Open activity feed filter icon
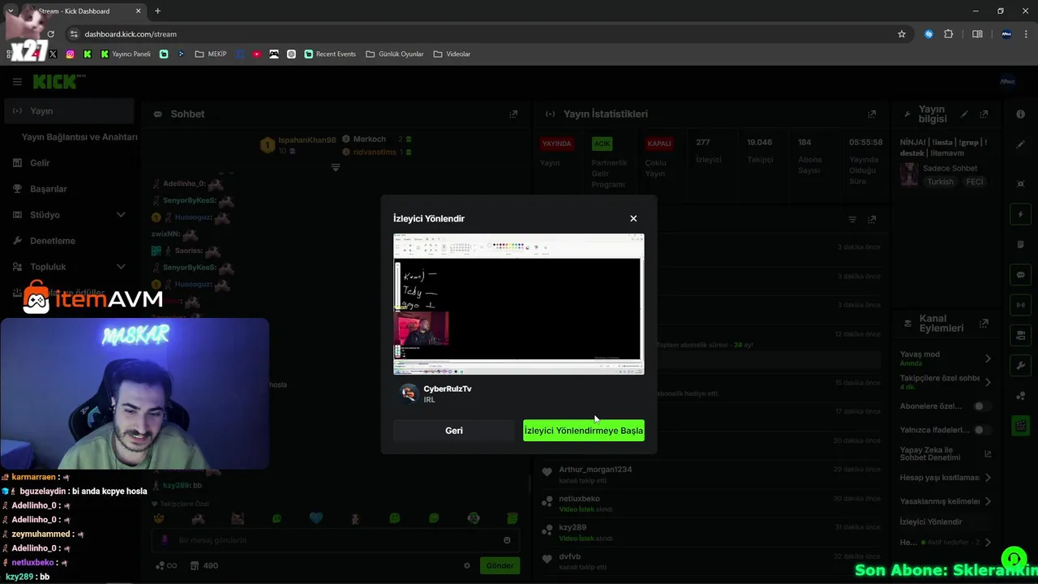This screenshot has width=1038, height=584. (x=852, y=220)
